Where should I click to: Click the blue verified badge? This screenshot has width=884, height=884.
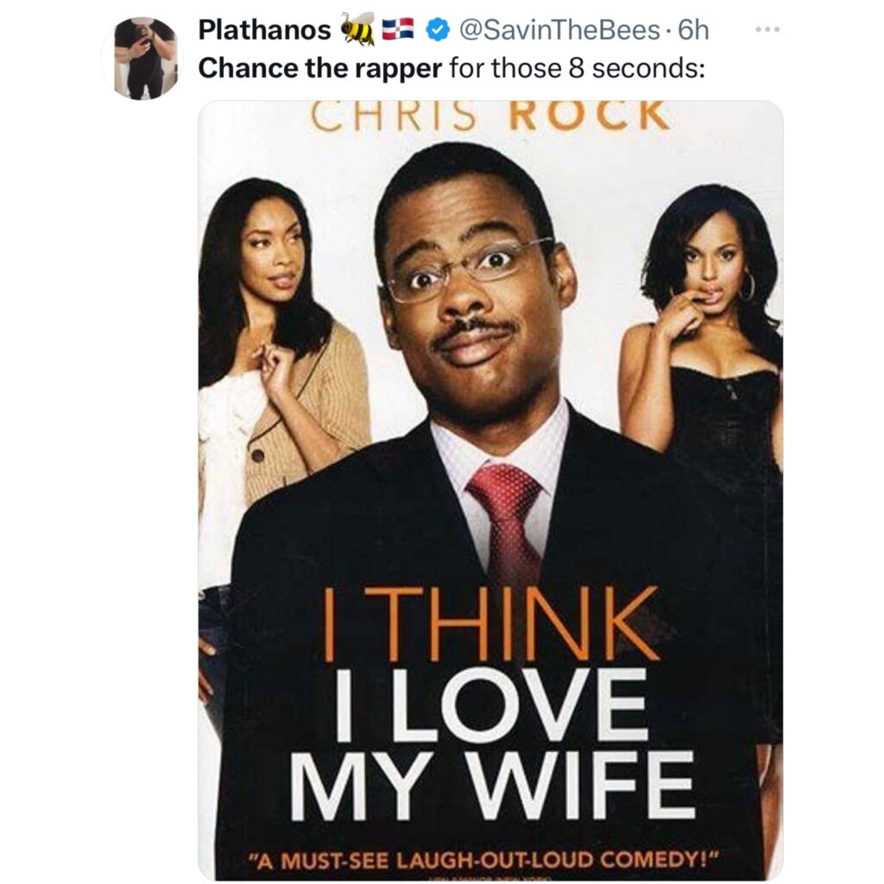tap(436, 30)
